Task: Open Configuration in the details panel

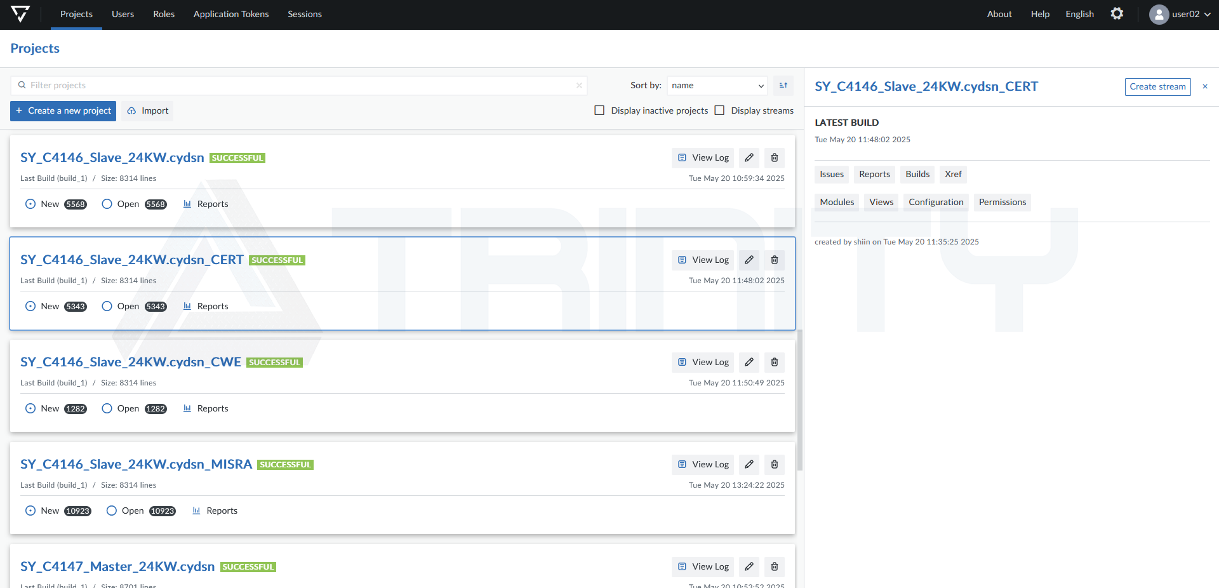Action: [936, 202]
